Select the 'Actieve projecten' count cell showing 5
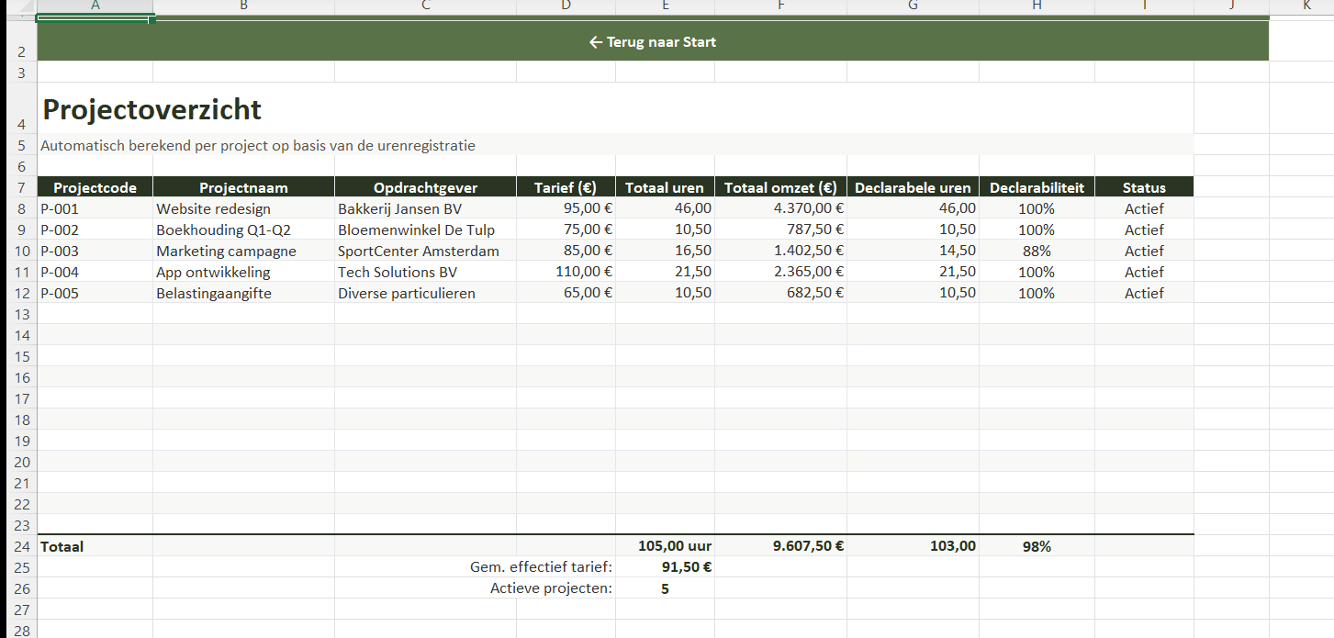 (x=665, y=588)
